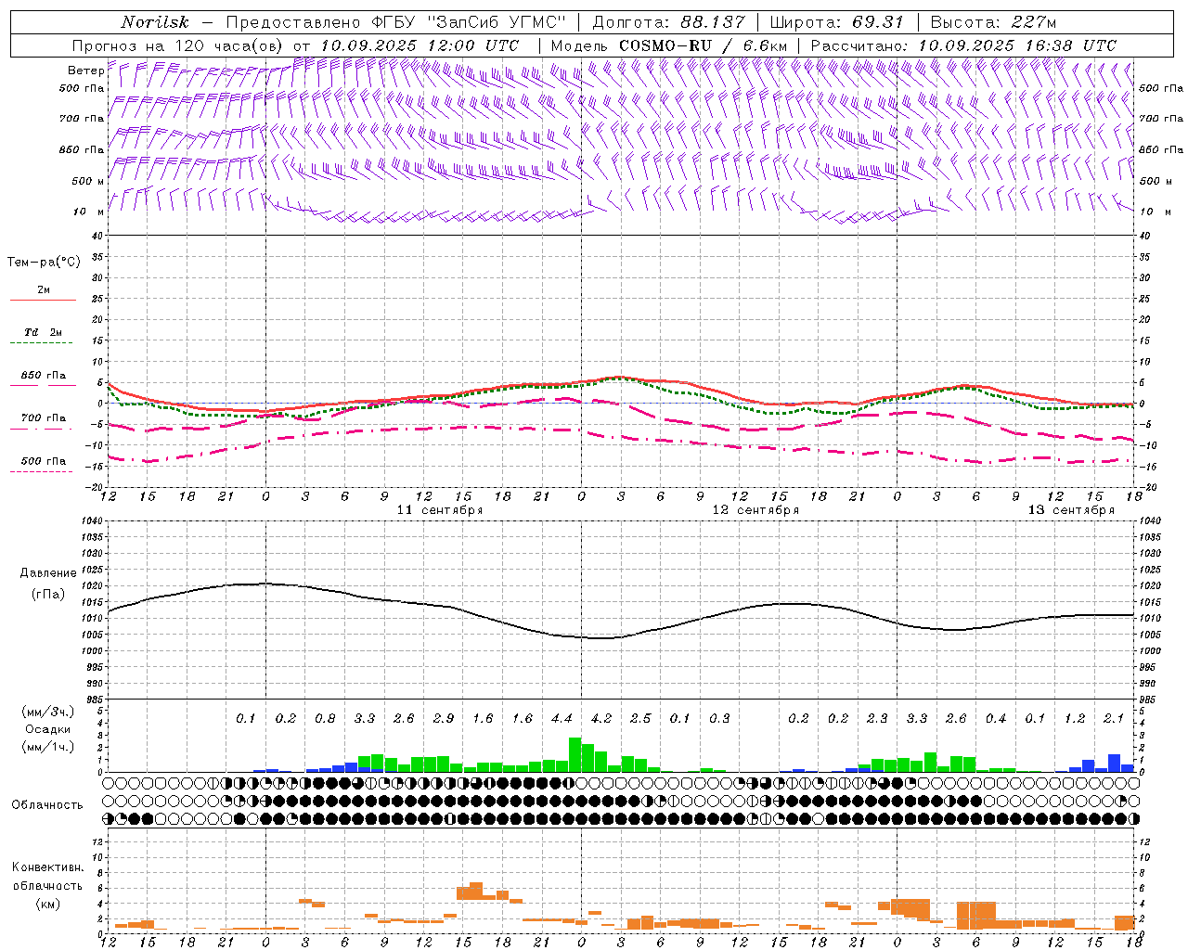Click the 2.5 precipitation value
Screen dimensions: 1188x950
tap(640, 719)
